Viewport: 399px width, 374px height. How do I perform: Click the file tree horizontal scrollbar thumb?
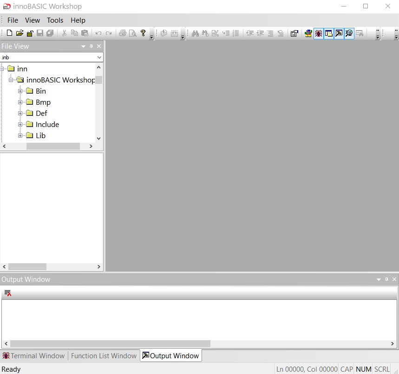tap(53, 146)
